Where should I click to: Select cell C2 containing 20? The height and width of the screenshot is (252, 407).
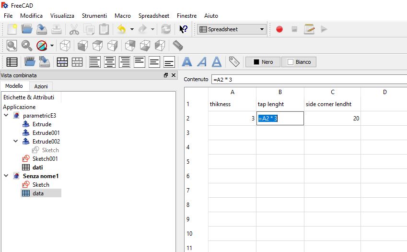click(x=332, y=119)
